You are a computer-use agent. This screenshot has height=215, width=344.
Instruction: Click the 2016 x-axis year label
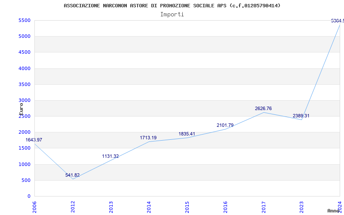[x=225, y=206]
